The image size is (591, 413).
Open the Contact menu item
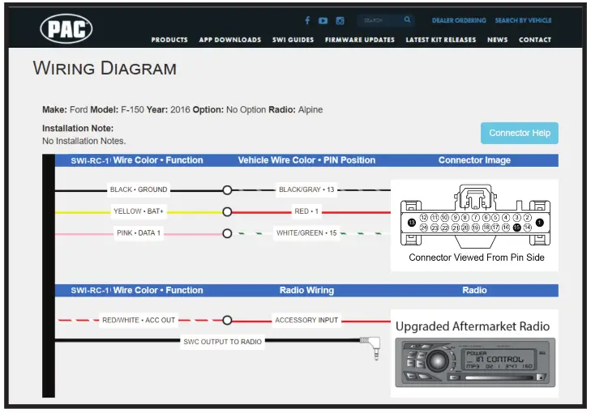click(x=535, y=40)
